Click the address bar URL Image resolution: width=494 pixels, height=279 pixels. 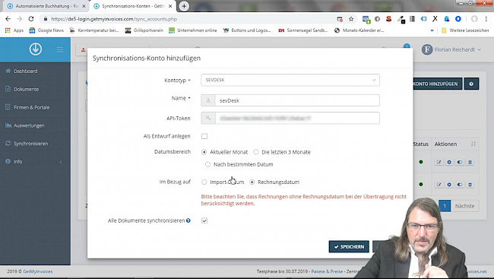[x=114, y=19]
